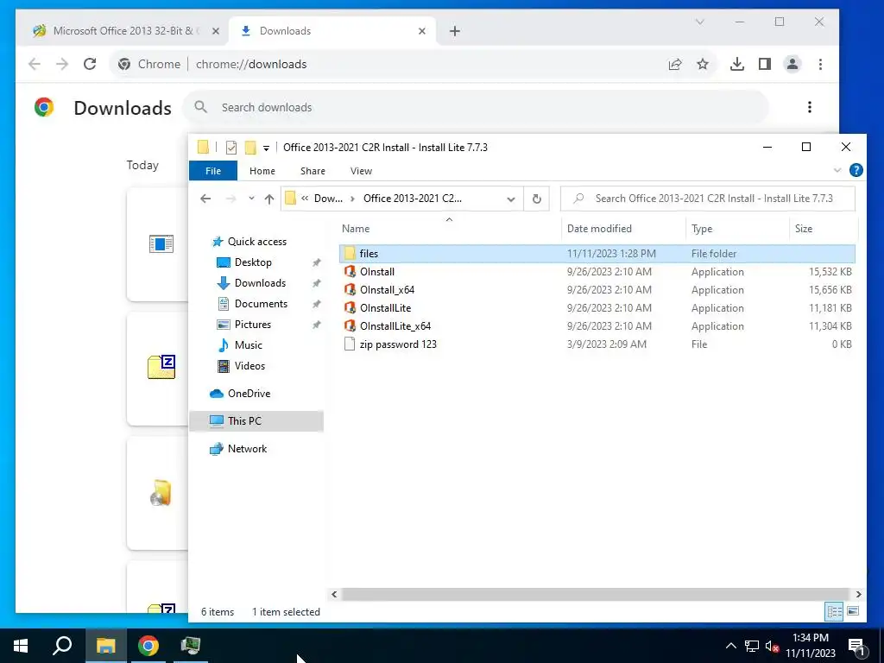This screenshot has width=884, height=663.
Task: Open Chrome's tab search chevron
Action: pyautogui.click(x=699, y=22)
